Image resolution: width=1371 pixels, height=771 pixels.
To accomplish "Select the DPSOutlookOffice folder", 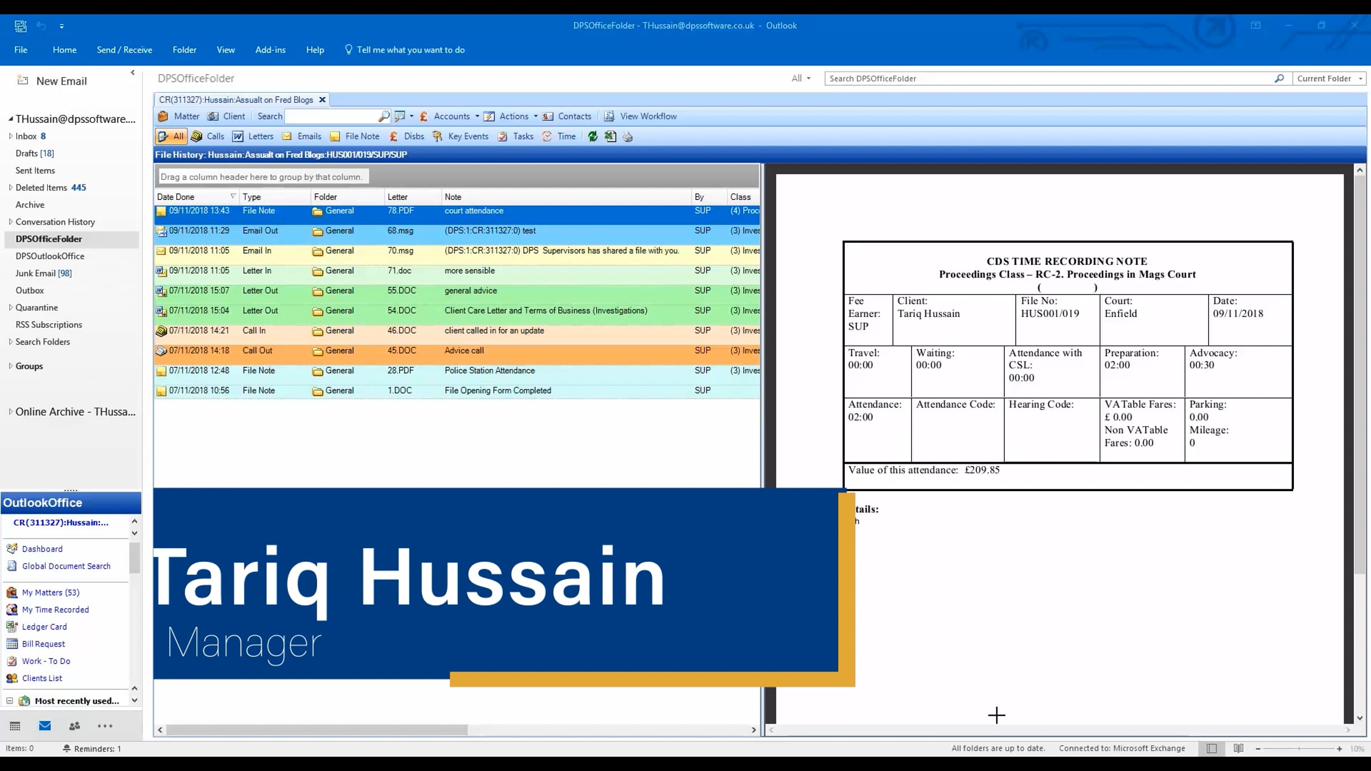I will click(50, 256).
